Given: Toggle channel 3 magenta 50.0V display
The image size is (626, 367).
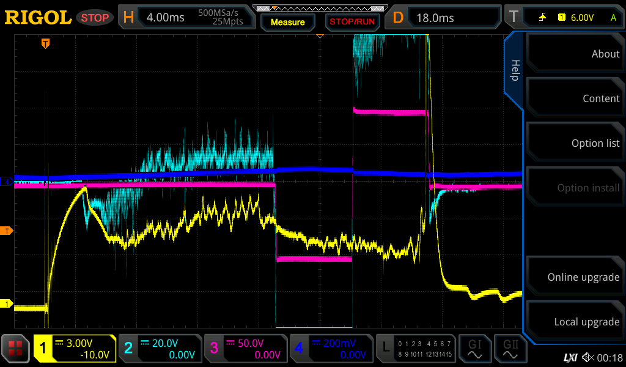Looking at the screenshot, I should [x=245, y=349].
